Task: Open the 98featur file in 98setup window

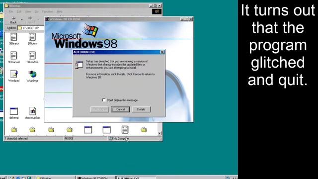Action: [13, 39]
